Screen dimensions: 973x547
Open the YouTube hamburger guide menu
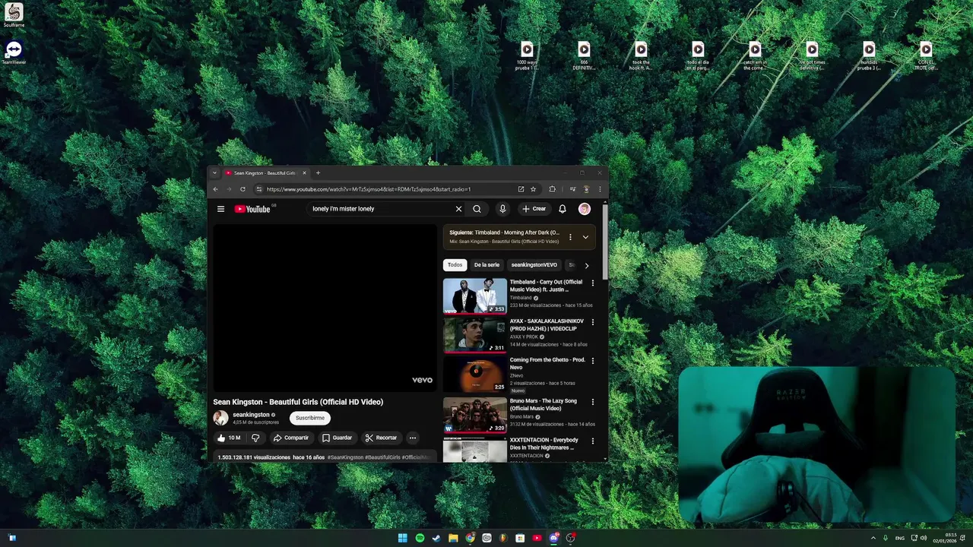tap(220, 209)
